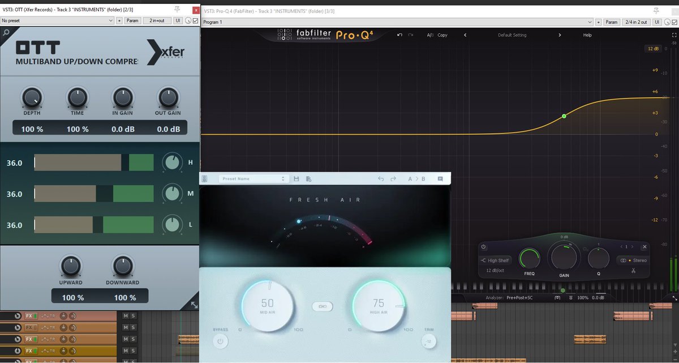Click the split band scissors icon
Screen dimensions: 679x363
click(634, 271)
